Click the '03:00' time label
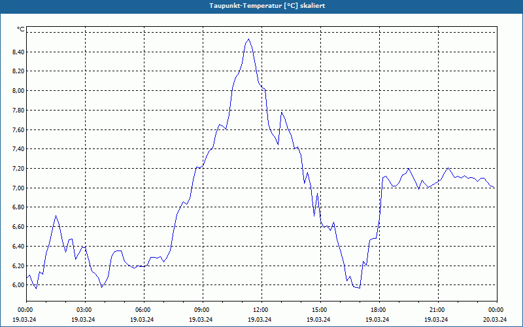 click(85, 310)
